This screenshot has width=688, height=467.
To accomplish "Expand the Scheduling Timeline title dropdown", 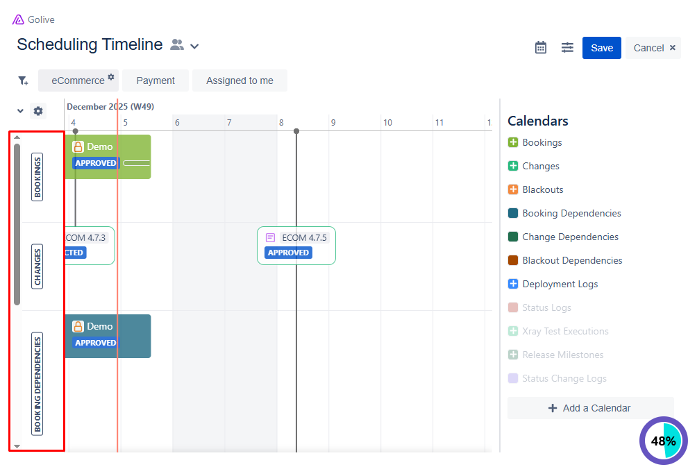I will pyautogui.click(x=195, y=46).
